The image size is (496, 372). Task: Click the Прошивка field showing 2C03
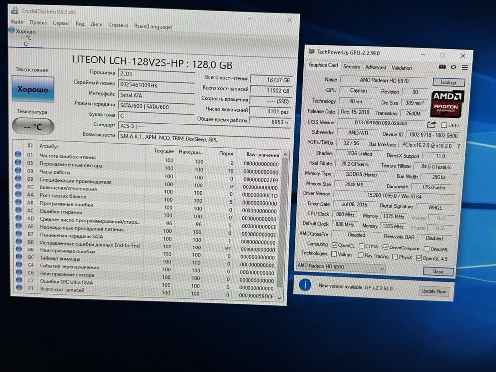156,74
